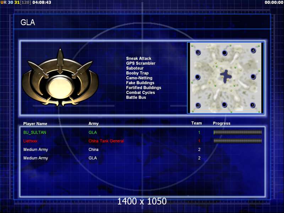Click the Player Name column header
The height and width of the screenshot is (213, 284).
[x=35, y=124]
